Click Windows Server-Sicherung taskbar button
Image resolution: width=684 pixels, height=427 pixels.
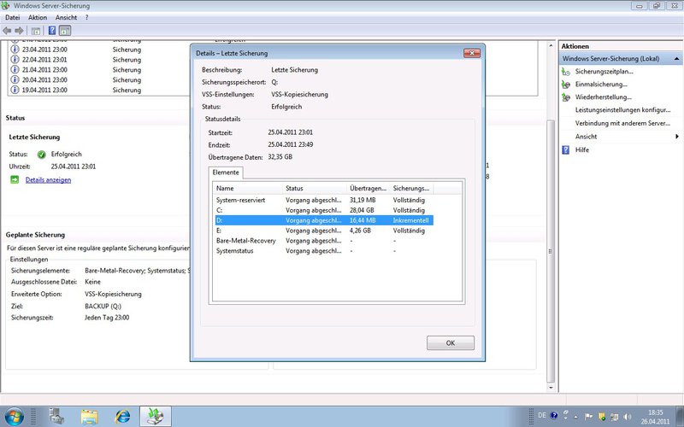[x=156, y=417]
